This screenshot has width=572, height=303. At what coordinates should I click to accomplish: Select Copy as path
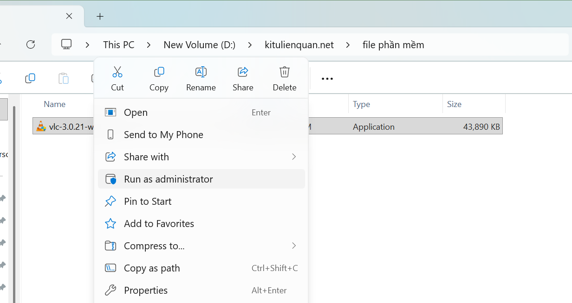pyautogui.click(x=201, y=268)
